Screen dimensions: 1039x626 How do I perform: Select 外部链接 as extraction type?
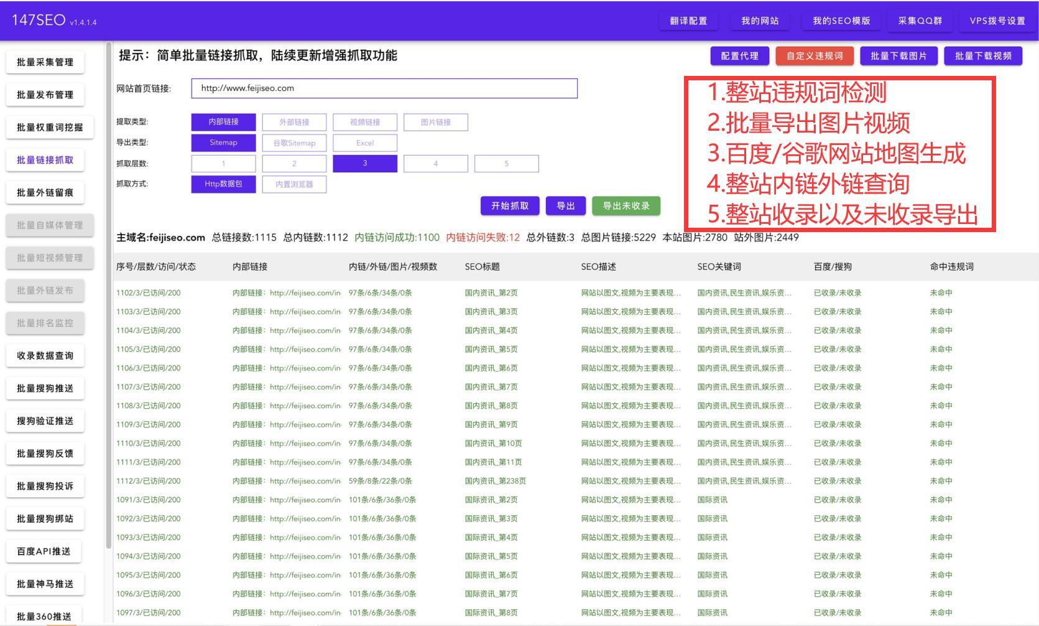point(294,122)
